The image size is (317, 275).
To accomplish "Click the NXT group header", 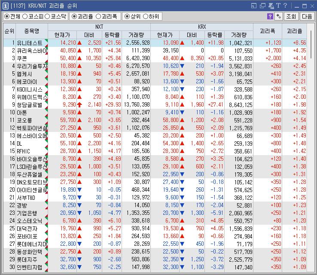I will coord(99,27).
